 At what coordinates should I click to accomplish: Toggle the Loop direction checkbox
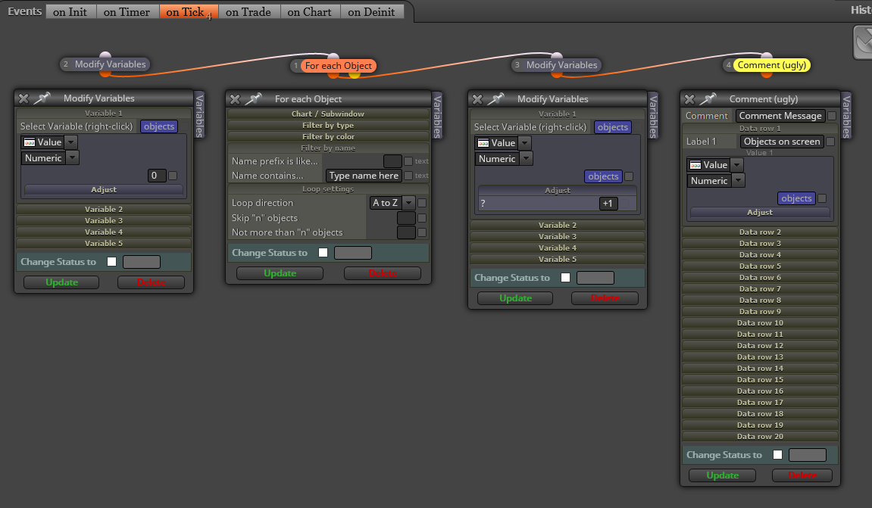click(x=422, y=204)
